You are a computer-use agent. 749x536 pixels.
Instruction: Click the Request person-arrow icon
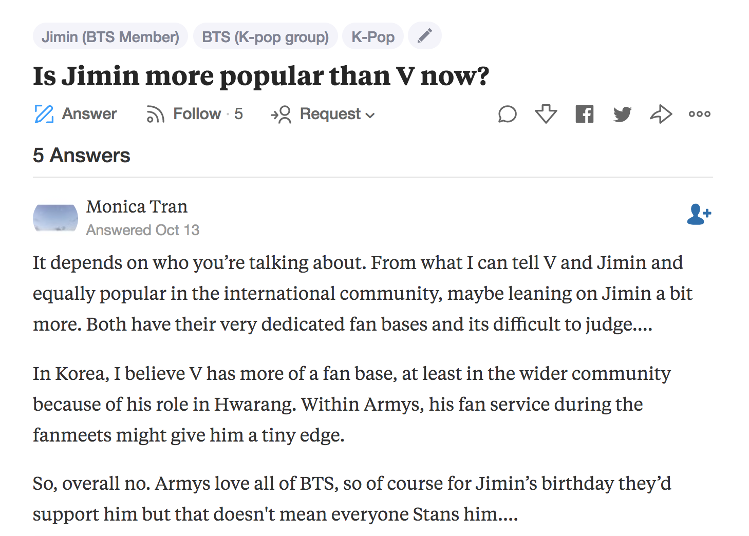coord(281,114)
